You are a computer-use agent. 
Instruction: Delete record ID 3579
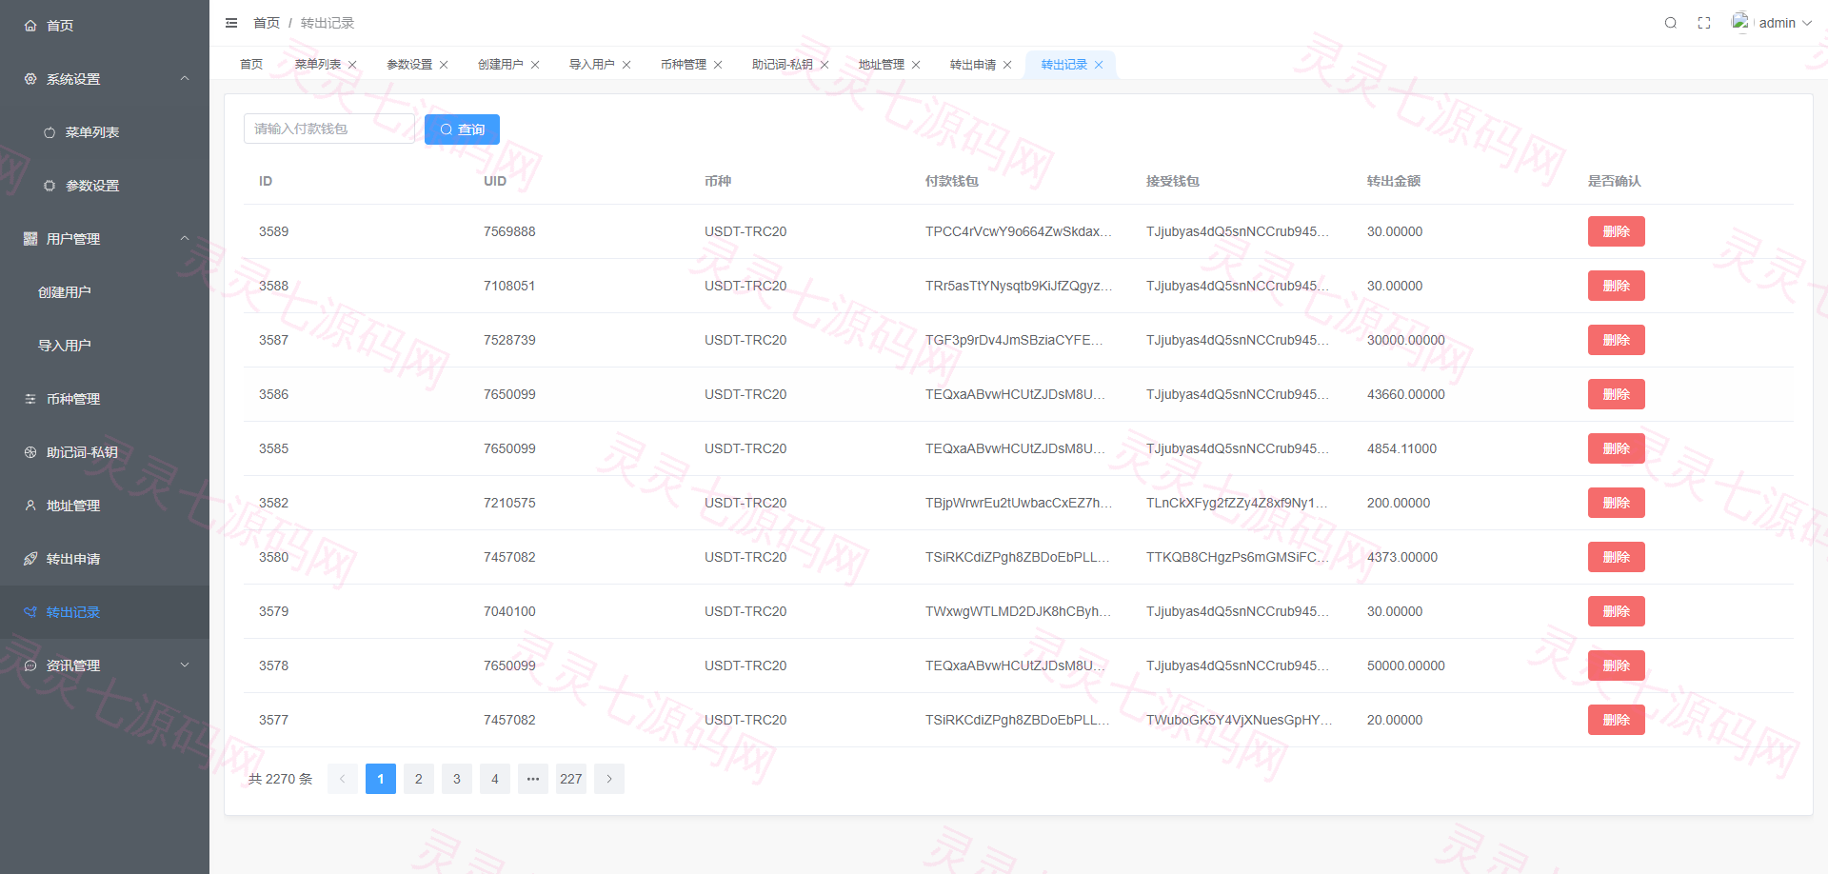click(1616, 611)
